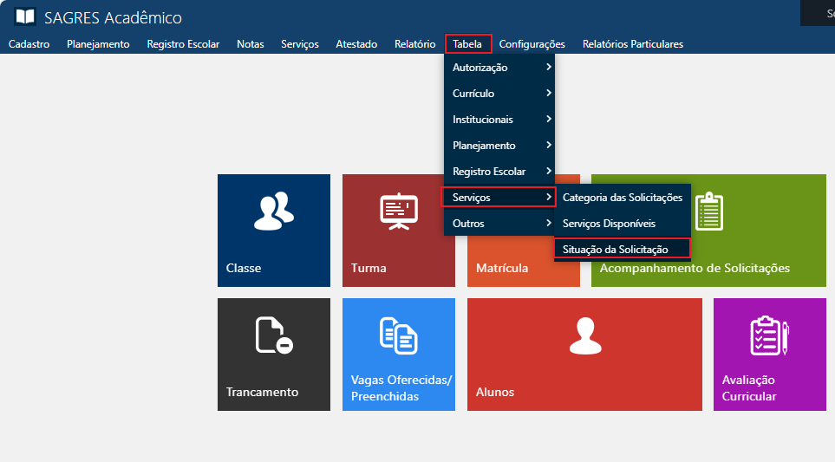Open the Relatórios Particulares menu

(x=632, y=44)
